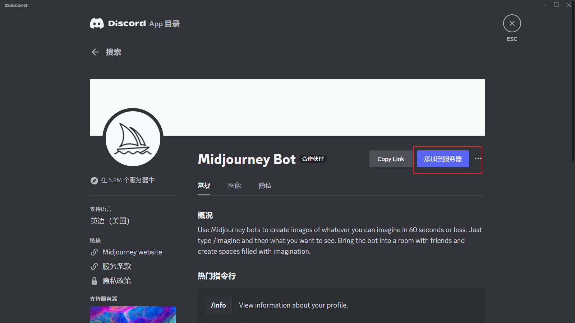The width and height of the screenshot is (575, 323).
Task: Click the 链接 section label
Action: (95, 240)
